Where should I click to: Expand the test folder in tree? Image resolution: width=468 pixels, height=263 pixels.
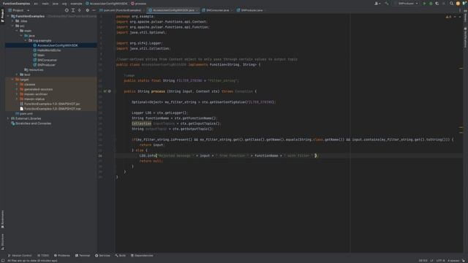17,75
